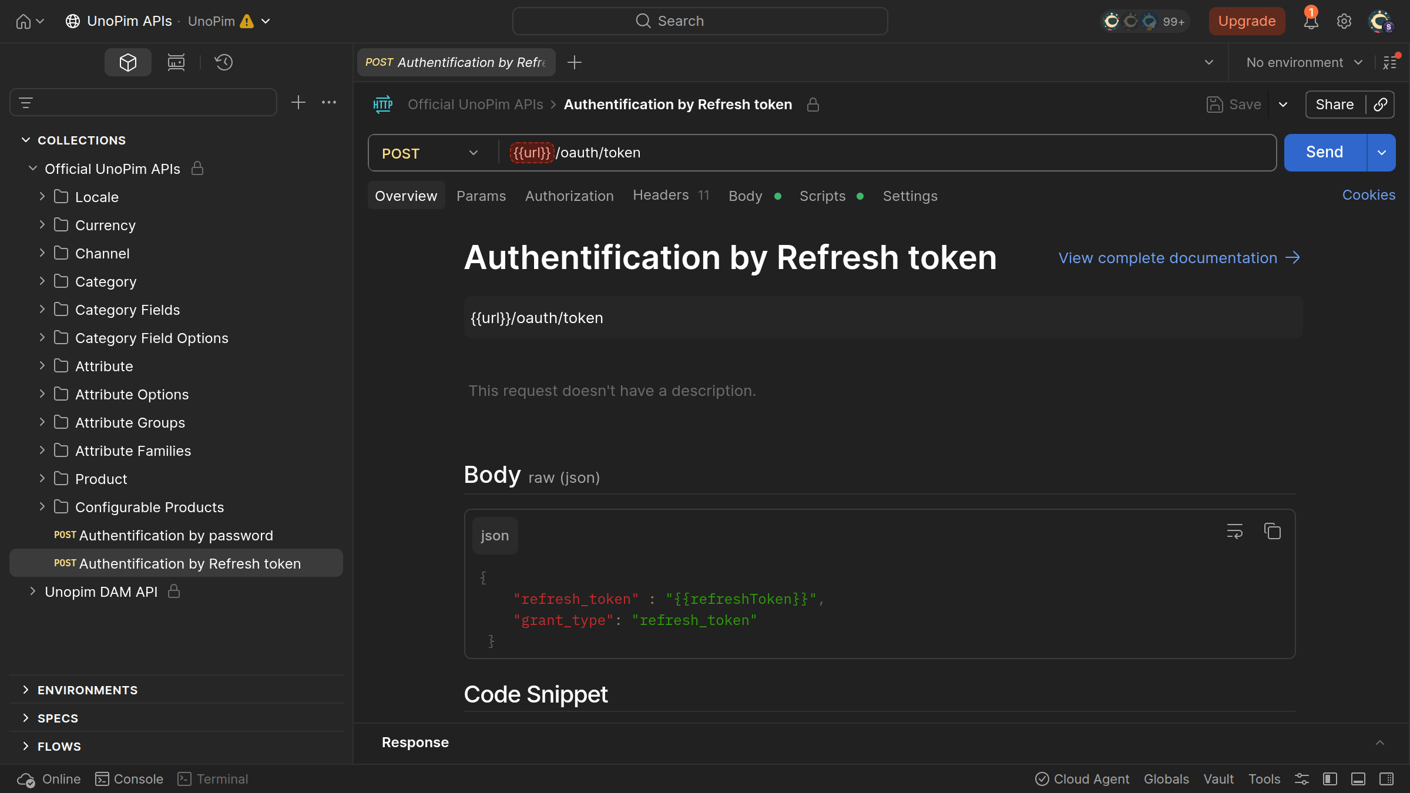The image size is (1410, 793).
Task: Switch to the Body tab
Action: tap(754, 196)
